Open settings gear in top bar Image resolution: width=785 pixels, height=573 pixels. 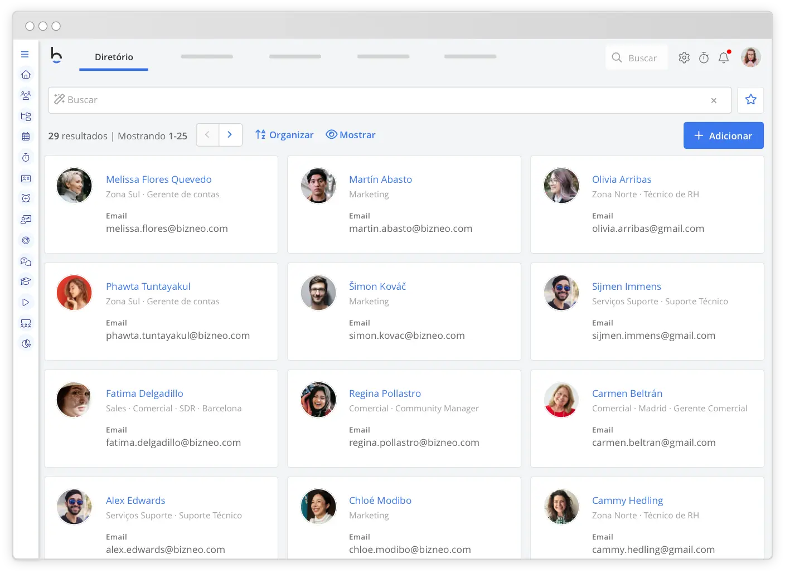click(684, 57)
